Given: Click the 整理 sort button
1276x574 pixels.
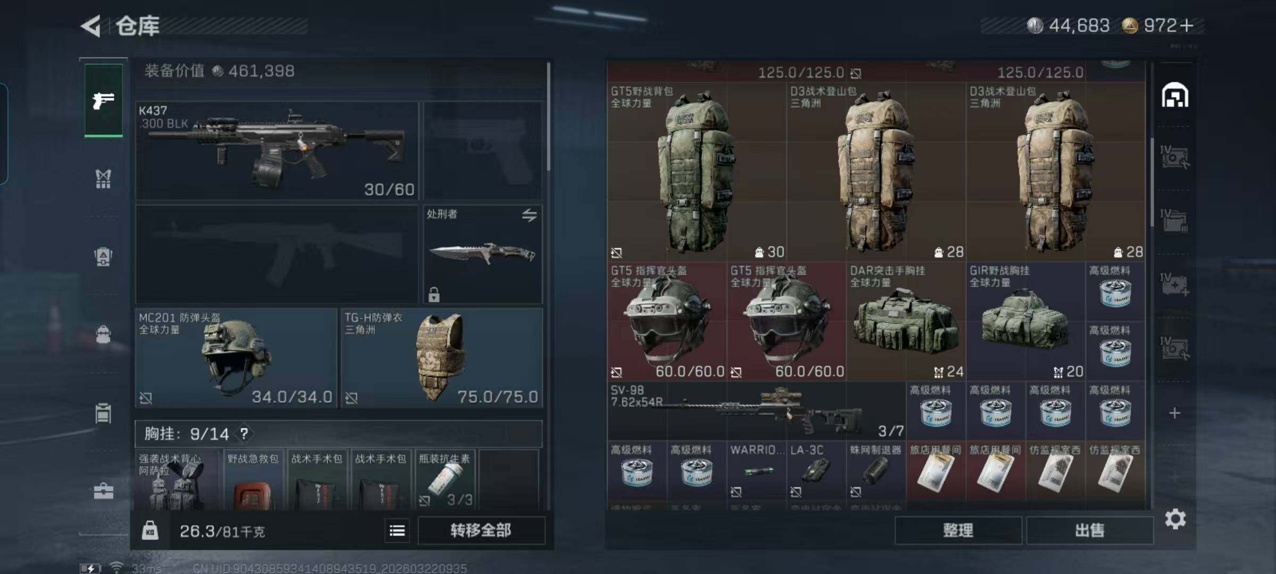Looking at the screenshot, I should (958, 530).
